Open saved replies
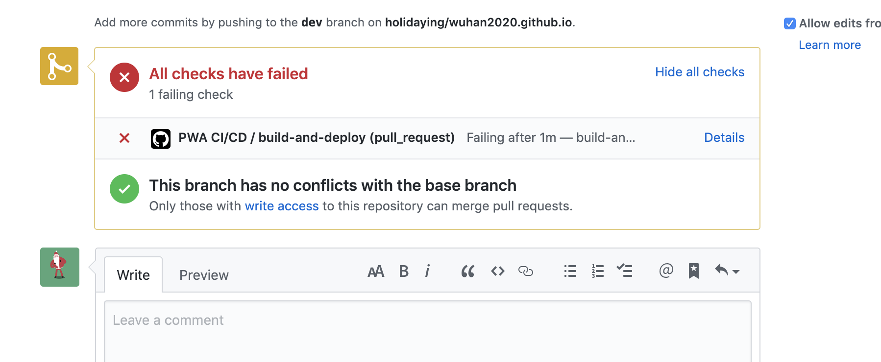 pos(694,271)
